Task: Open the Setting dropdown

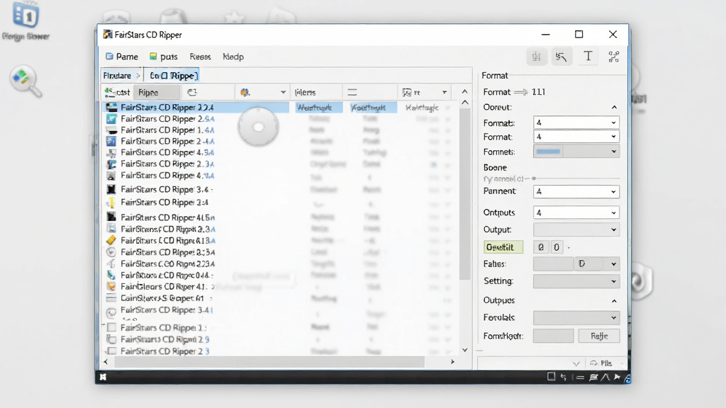Action: [576, 281]
